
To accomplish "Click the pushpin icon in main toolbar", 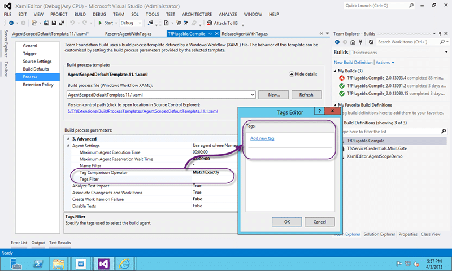I will (186, 23).
